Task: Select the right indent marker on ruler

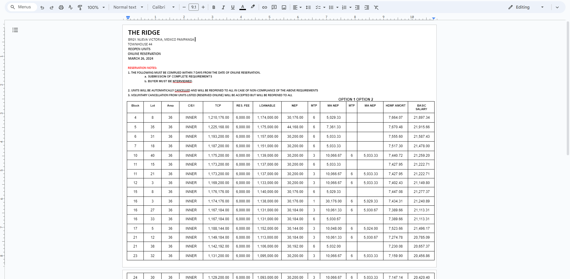Action: (434, 18)
